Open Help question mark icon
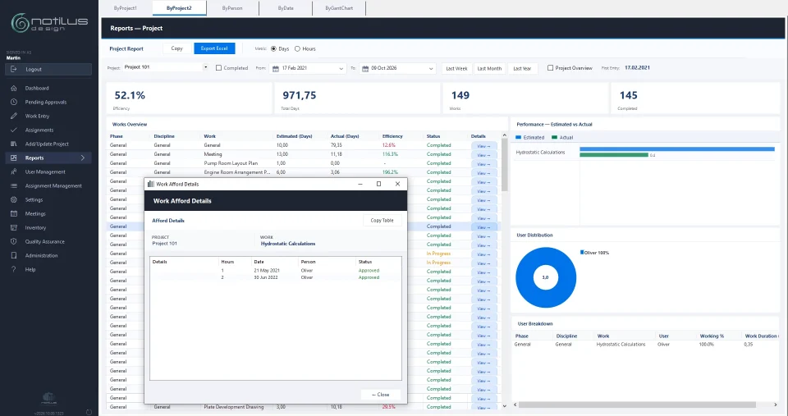This screenshot has height=416, width=788. 14,269
